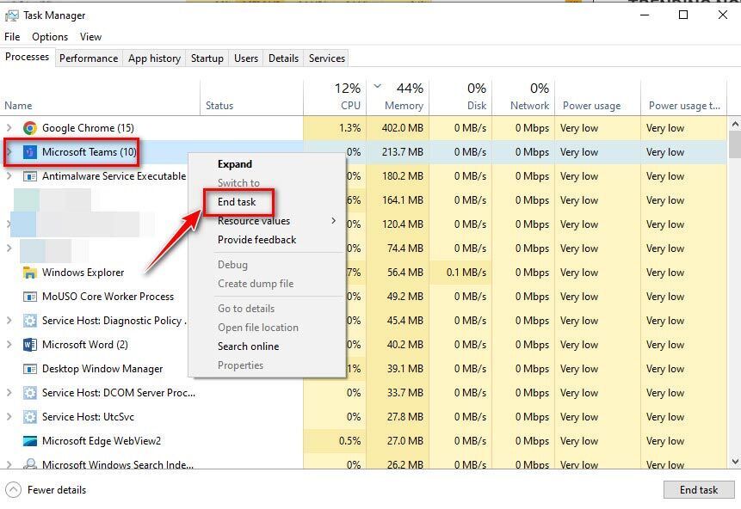Sort by the Memory column header

[398, 97]
